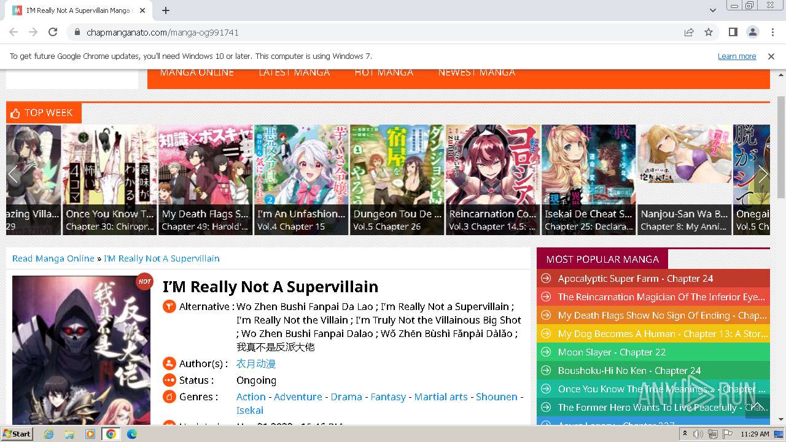
Task: Go forward with the browser forward arrow
Action: tap(33, 32)
